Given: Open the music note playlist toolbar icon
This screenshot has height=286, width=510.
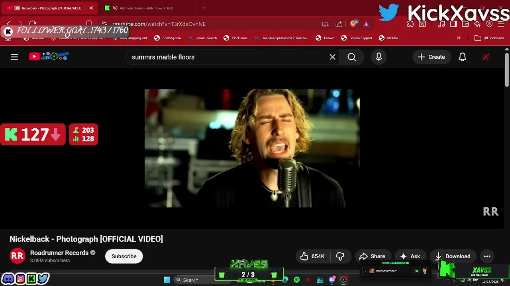Looking at the screenshot, I should (x=441, y=24).
